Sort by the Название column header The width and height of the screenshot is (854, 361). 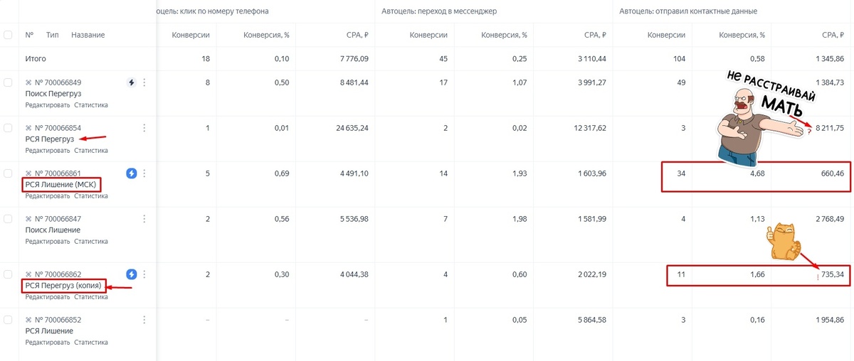[x=88, y=35]
